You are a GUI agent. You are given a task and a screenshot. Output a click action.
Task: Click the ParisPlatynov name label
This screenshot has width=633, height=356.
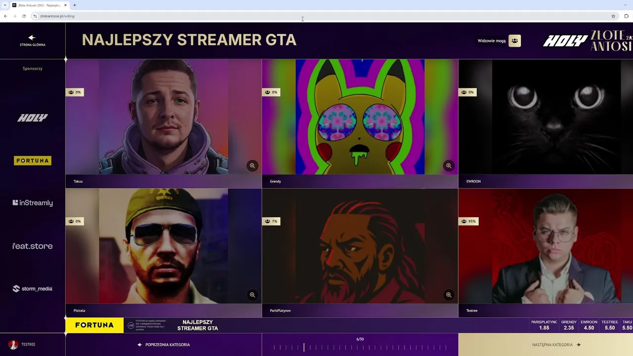pyautogui.click(x=280, y=311)
